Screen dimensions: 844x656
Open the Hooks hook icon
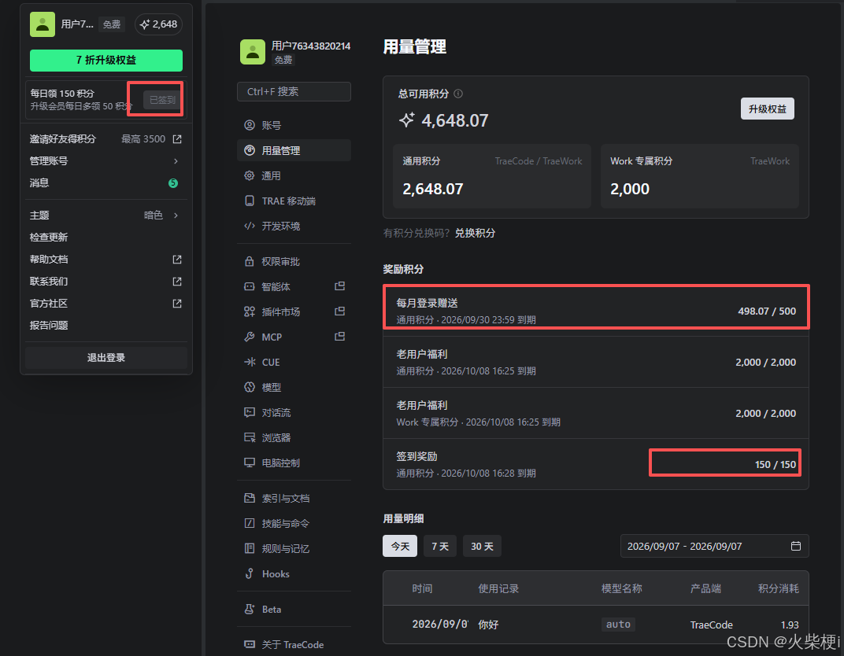click(x=250, y=573)
